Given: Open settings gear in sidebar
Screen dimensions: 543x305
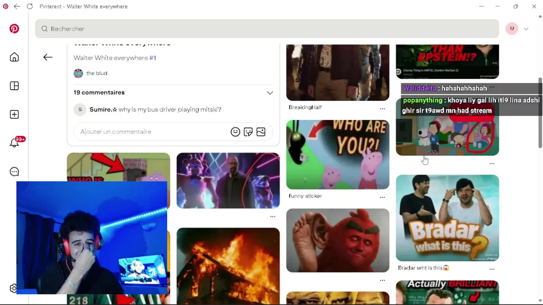Looking at the screenshot, I should point(13,288).
